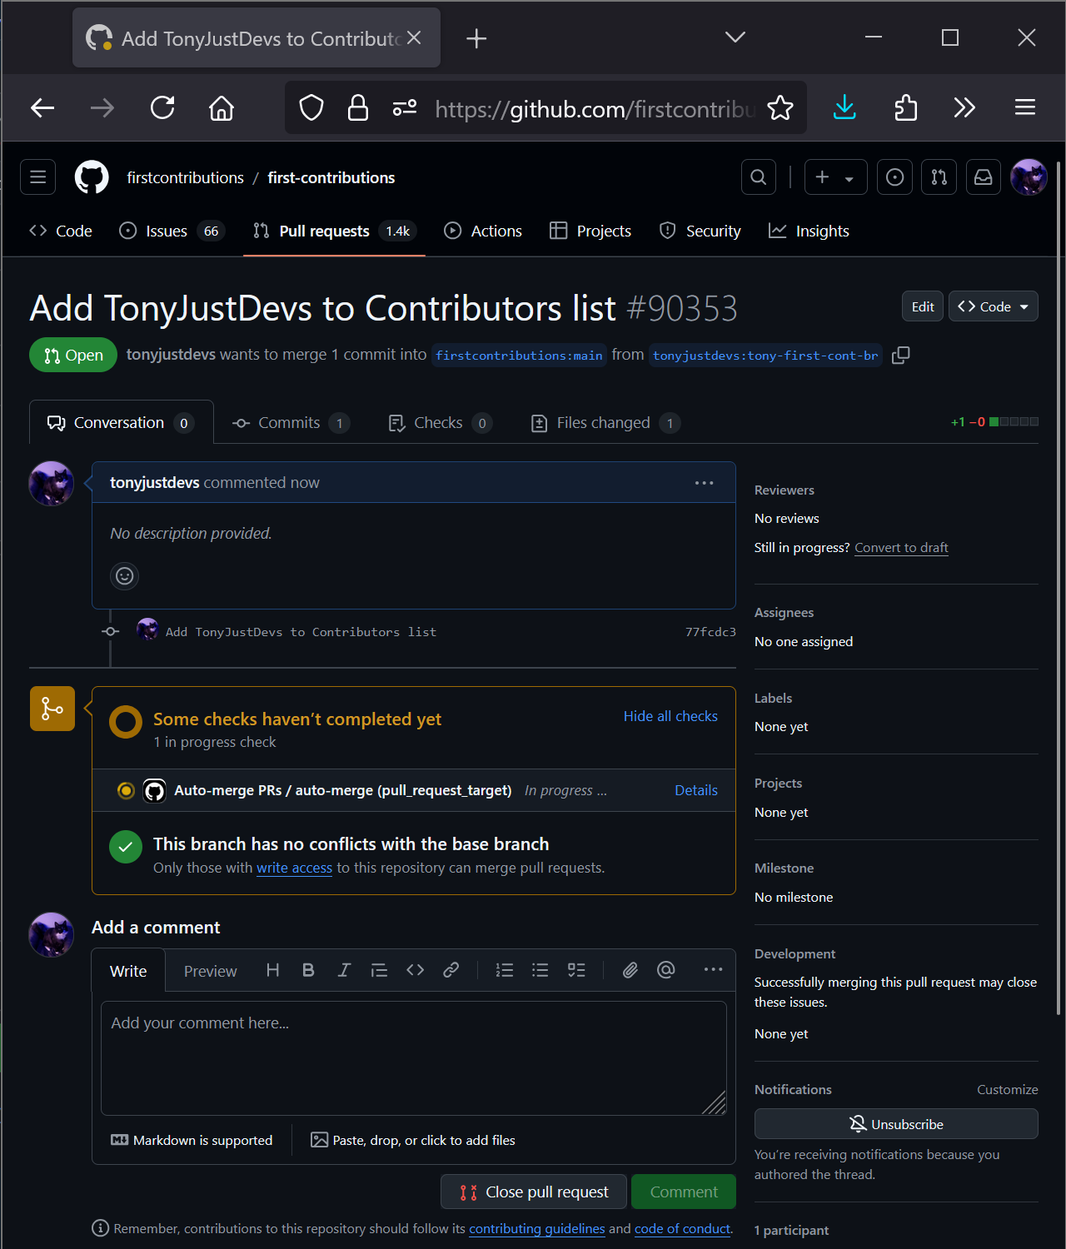
Task: Open the Actions tab
Action: 483,231
